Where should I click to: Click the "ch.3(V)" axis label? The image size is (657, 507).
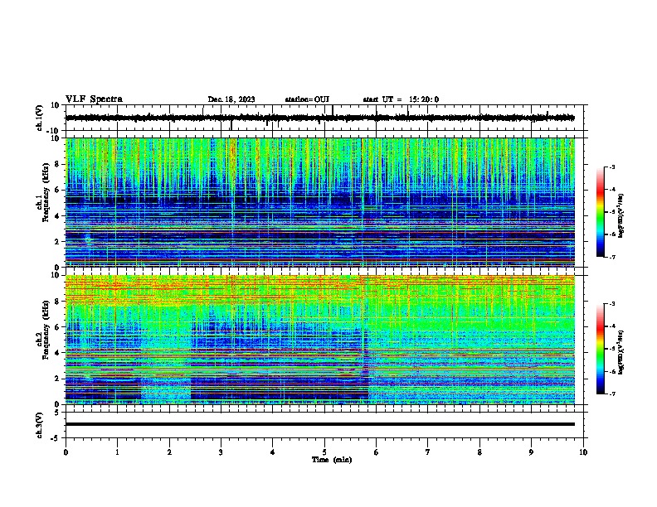pyautogui.click(x=40, y=426)
